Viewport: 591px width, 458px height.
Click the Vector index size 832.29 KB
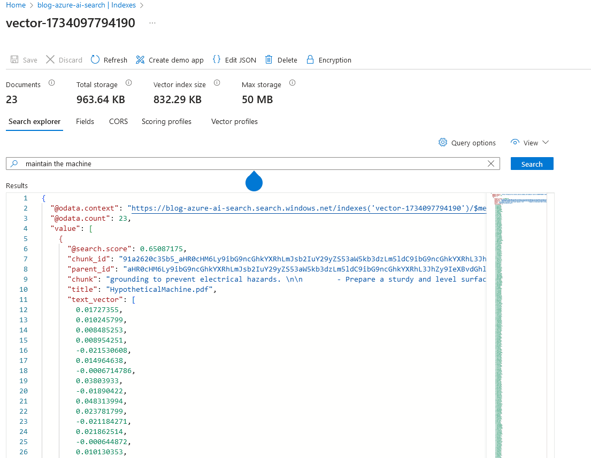click(x=178, y=100)
